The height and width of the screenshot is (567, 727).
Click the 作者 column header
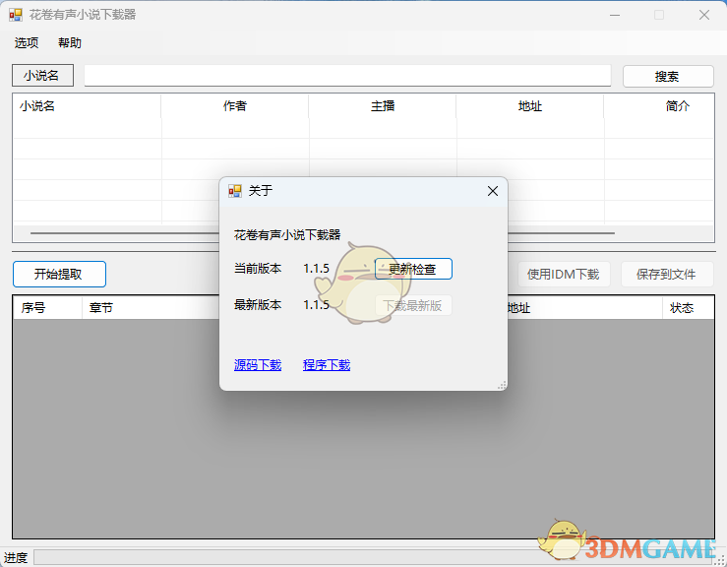(x=235, y=106)
